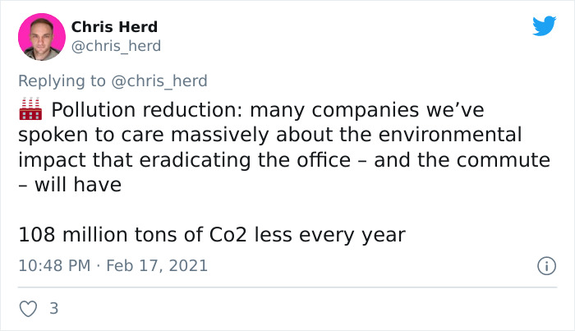
Task: Click the like count number 3
Action: point(53,309)
